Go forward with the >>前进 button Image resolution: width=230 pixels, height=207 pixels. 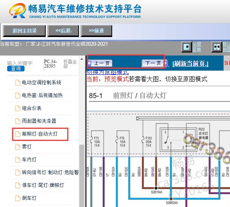tap(96, 31)
